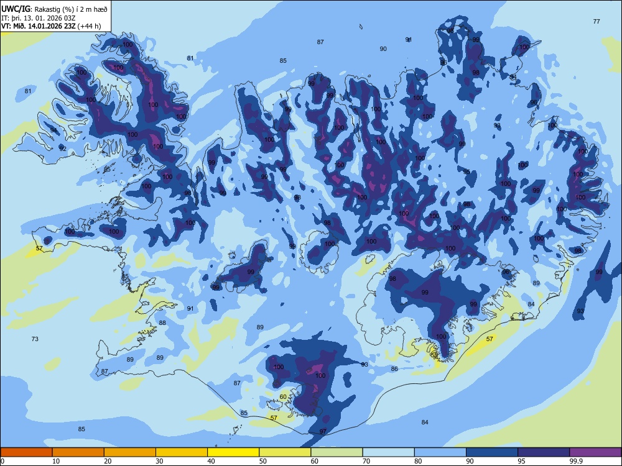Click the 'VT: Mið. 14.01.2026 23Z (+44 h)' line
The width and height of the screenshot is (622, 466).
point(51,26)
